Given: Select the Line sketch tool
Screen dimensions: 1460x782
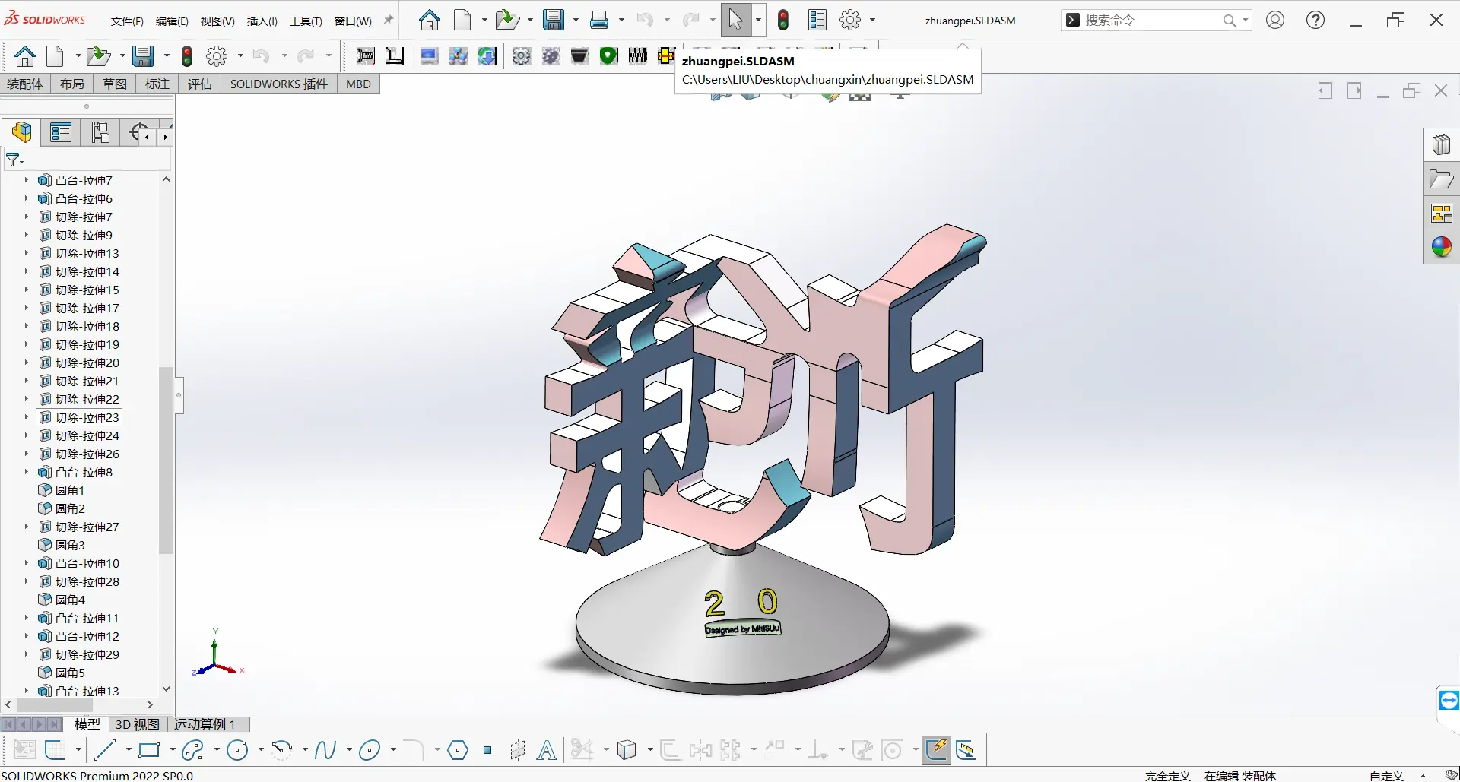Looking at the screenshot, I should (x=104, y=751).
